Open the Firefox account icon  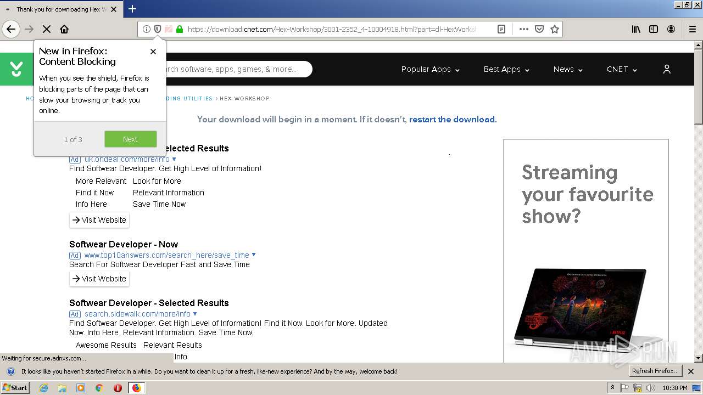point(671,29)
